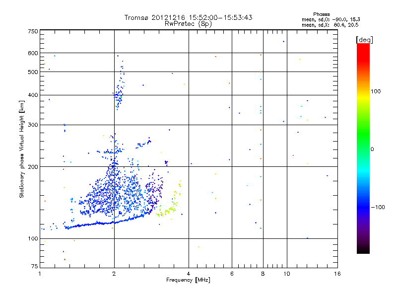Click the '[deg]' colorbar unit label
The image size is (397, 298).
coord(364,40)
